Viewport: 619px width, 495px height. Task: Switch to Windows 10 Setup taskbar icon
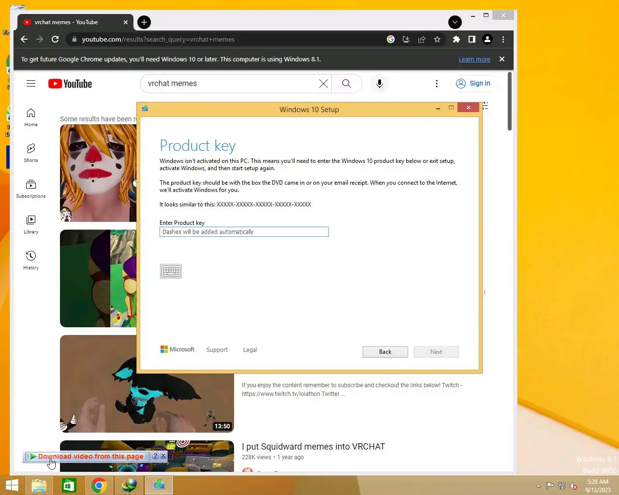pos(159,485)
